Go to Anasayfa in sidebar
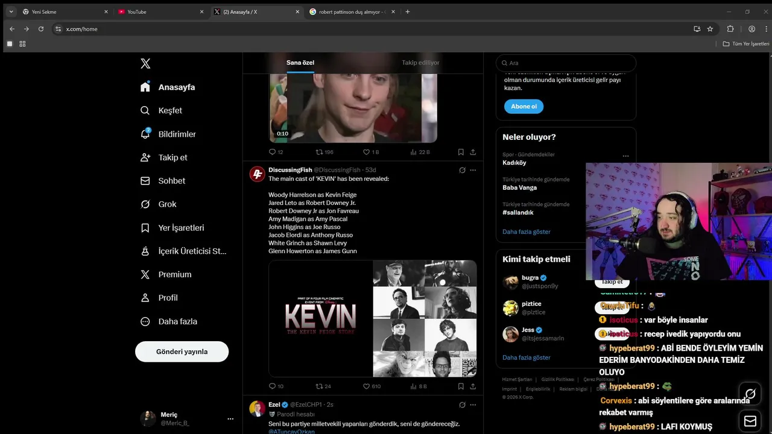772x434 pixels. point(168,87)
